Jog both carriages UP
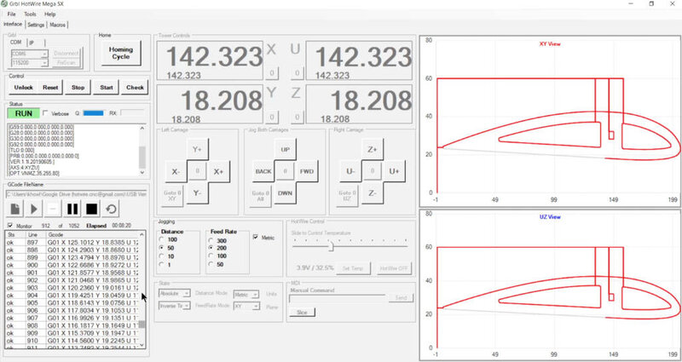Image resolution: width=682 pixels, height=362 pixels. click(286, 149)
